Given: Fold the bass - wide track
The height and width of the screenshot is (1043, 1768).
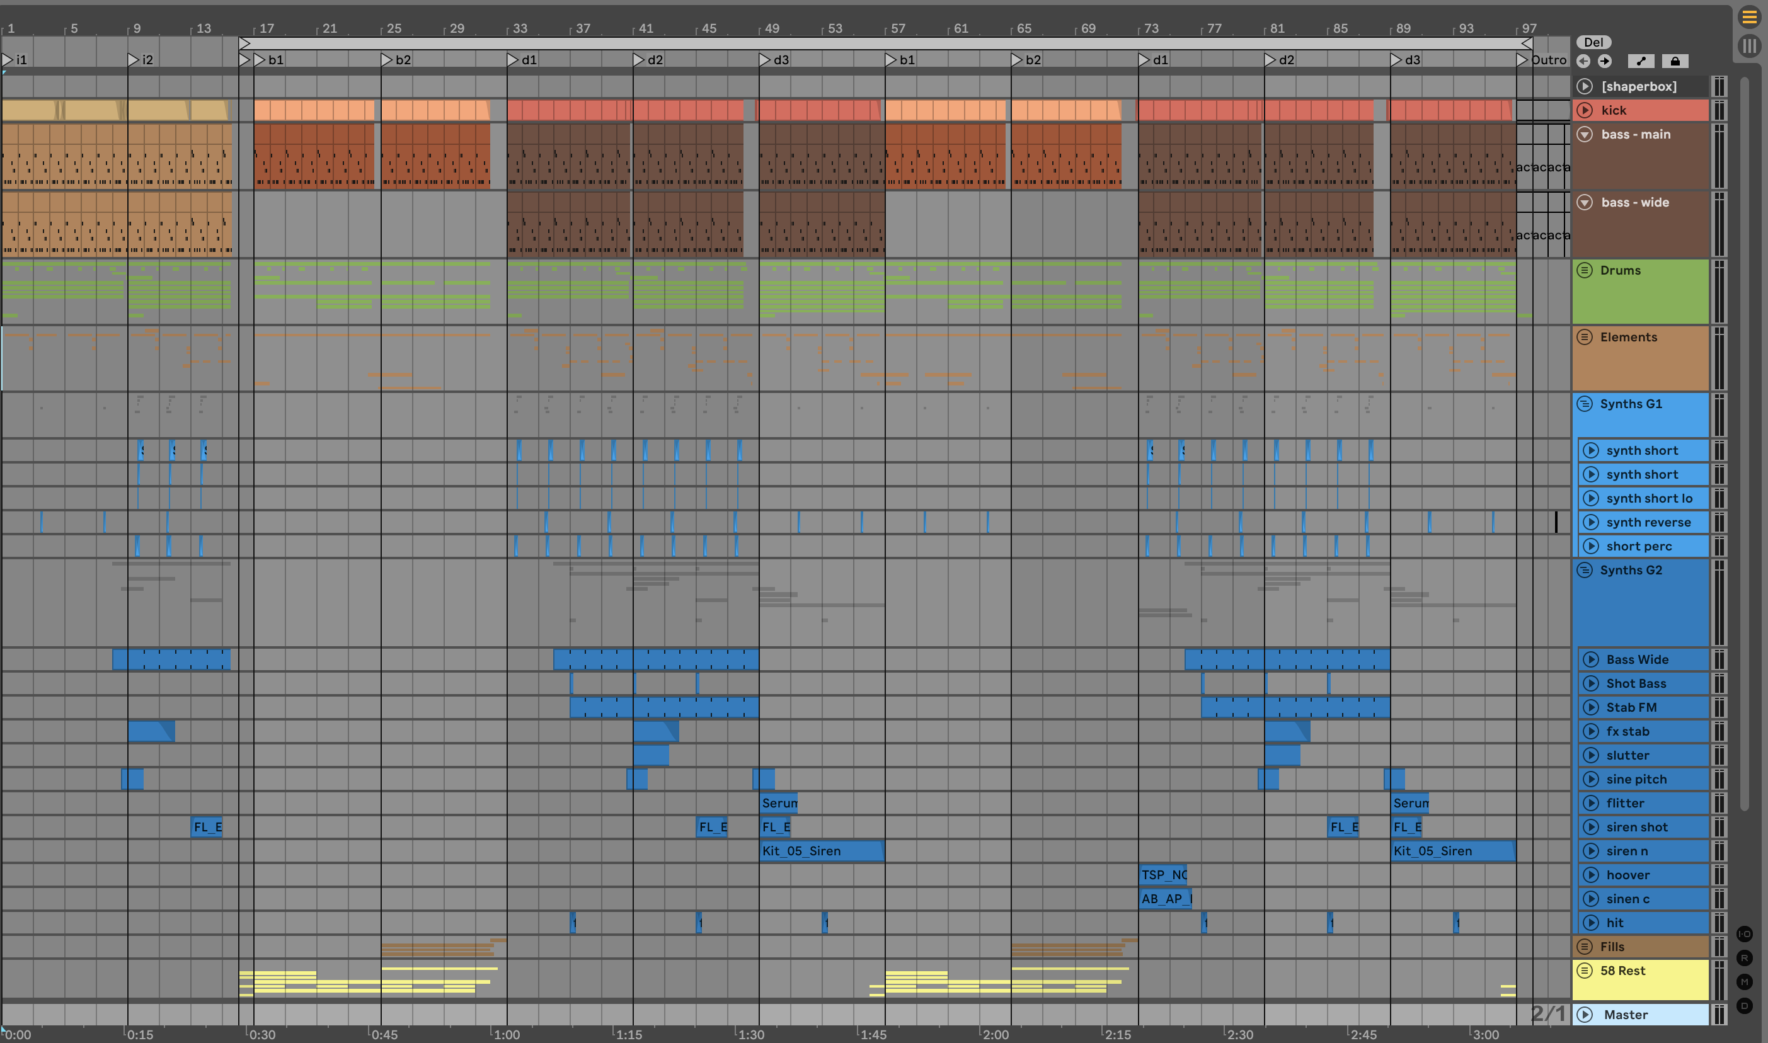Looking at the screenshot, I should pyautogui.click(x=1585, y=202).
